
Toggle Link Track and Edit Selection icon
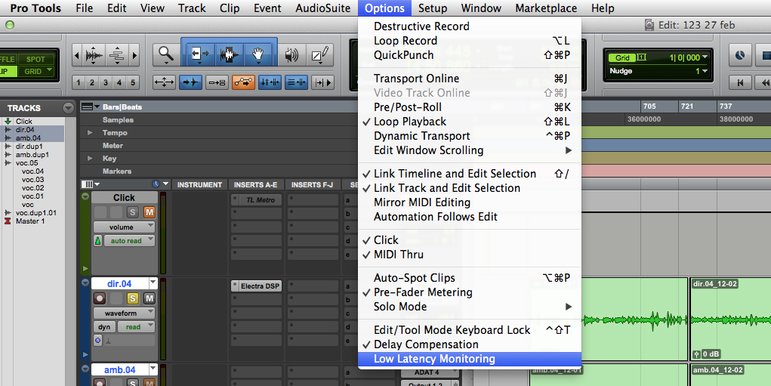point(296,82)
